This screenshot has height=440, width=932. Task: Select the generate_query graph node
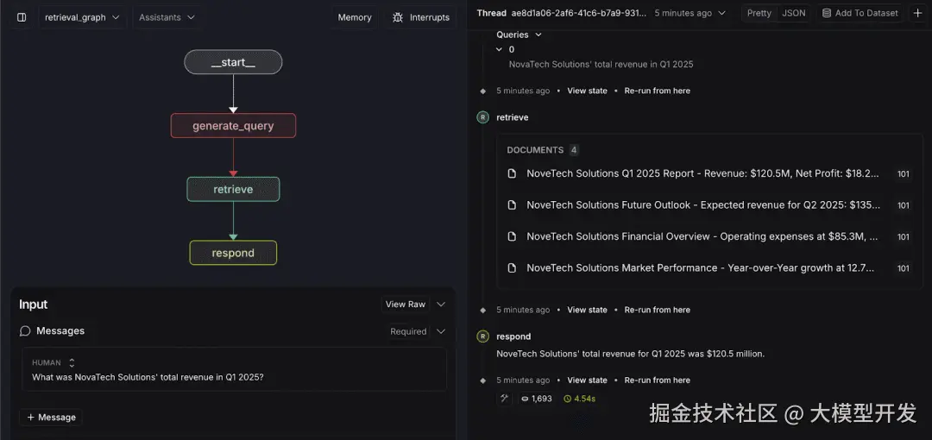[233, 126]
